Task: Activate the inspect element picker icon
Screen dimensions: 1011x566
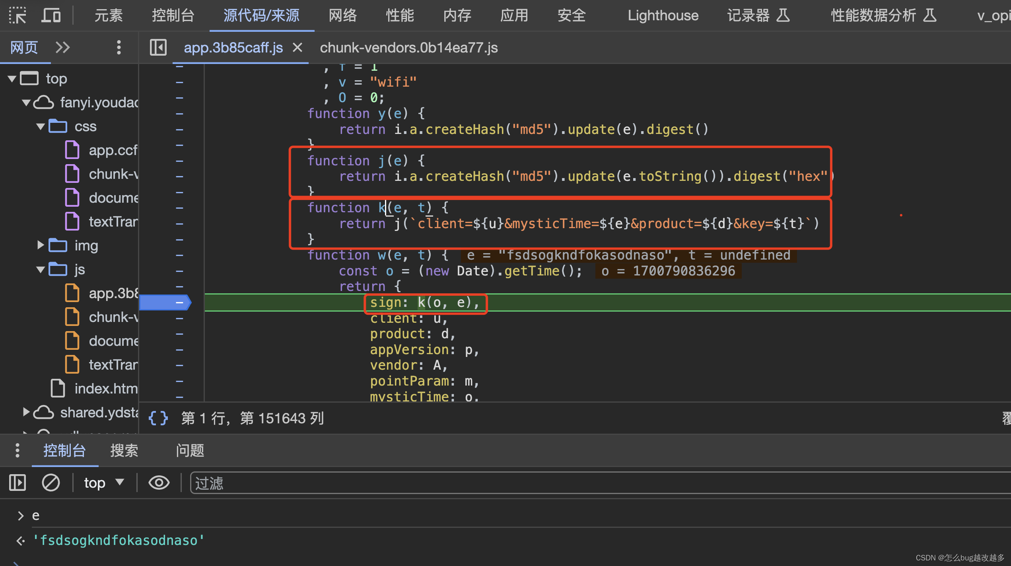Action: point(17,15)
